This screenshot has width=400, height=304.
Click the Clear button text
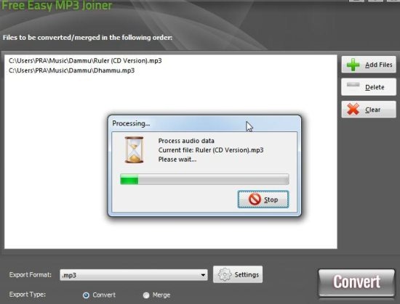372,110
